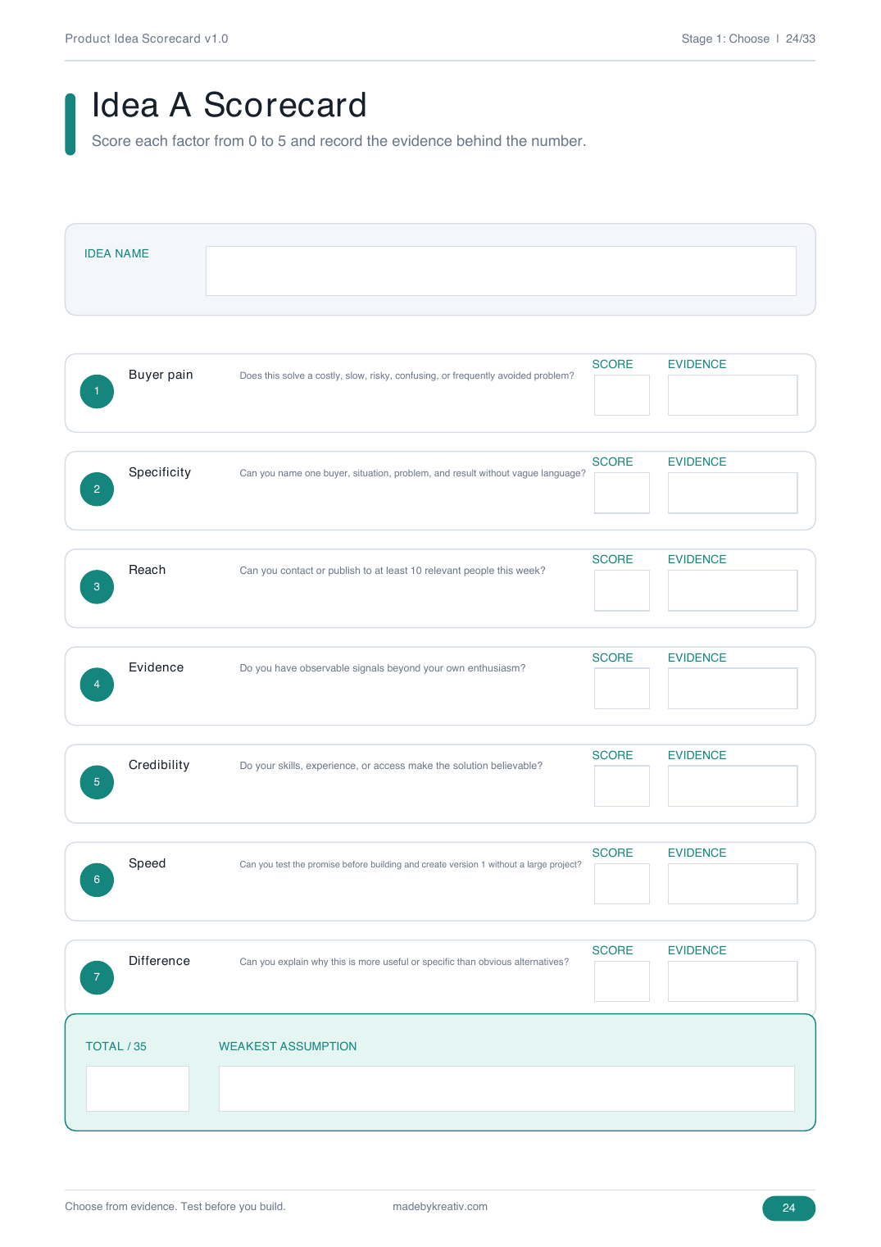Click the Buyer pain score box
Viewport: 881px width, 1247px height.
pyautogui.click(x=622, y=395)
